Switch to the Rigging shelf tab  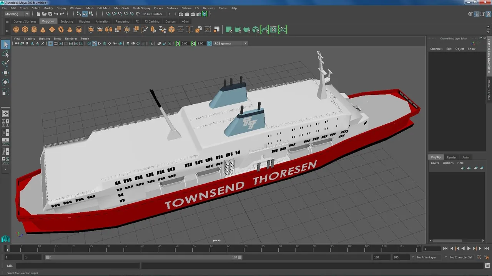point(84,21)
